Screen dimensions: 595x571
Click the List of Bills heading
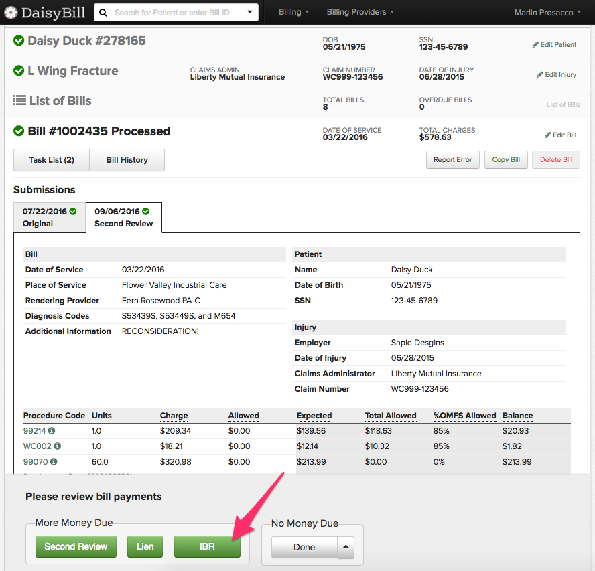click(x=60, y=101)
